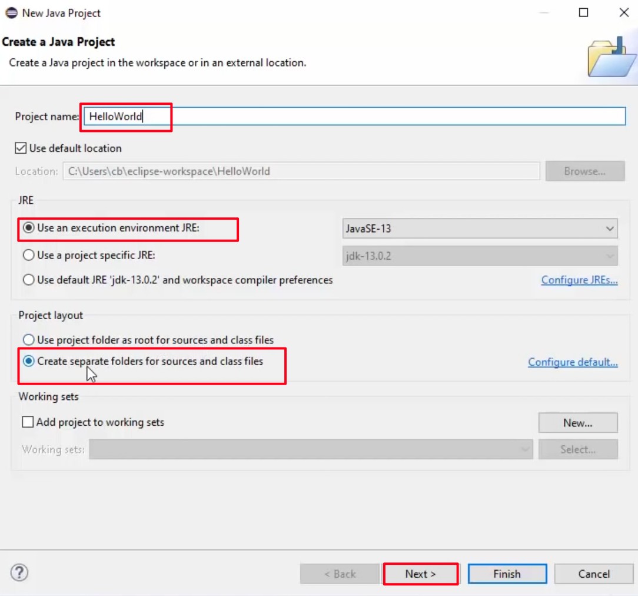Enable Add project to working sets
This screenshot has height=596, width=638.
point(27,422)
